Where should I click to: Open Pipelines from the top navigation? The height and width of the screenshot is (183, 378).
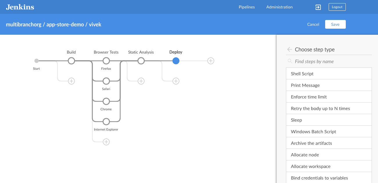point(246,7)
